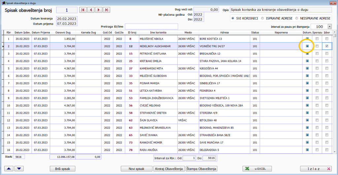
Task: Click the previous record arrow button
Action: tap(90, 10)
